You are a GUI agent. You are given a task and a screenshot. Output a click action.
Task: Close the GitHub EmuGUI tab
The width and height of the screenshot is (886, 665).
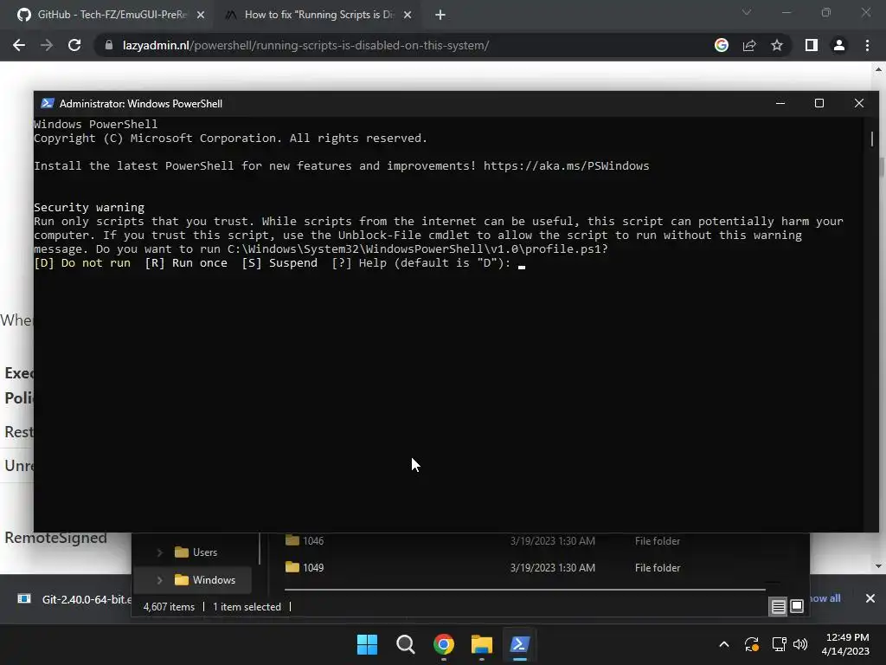(x=201, y=16)
